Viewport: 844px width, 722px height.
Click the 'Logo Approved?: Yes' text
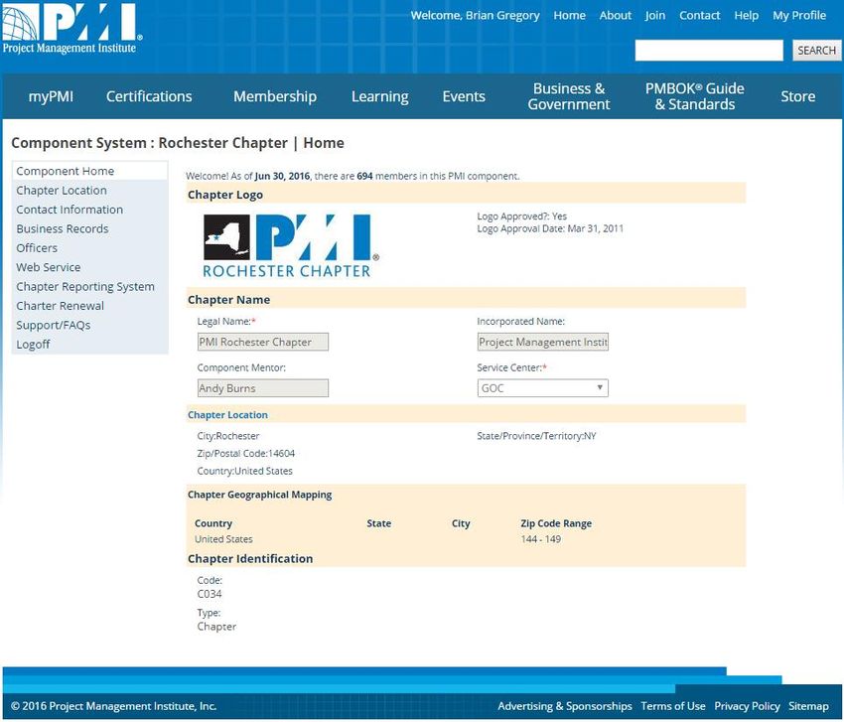coord(521,216)
